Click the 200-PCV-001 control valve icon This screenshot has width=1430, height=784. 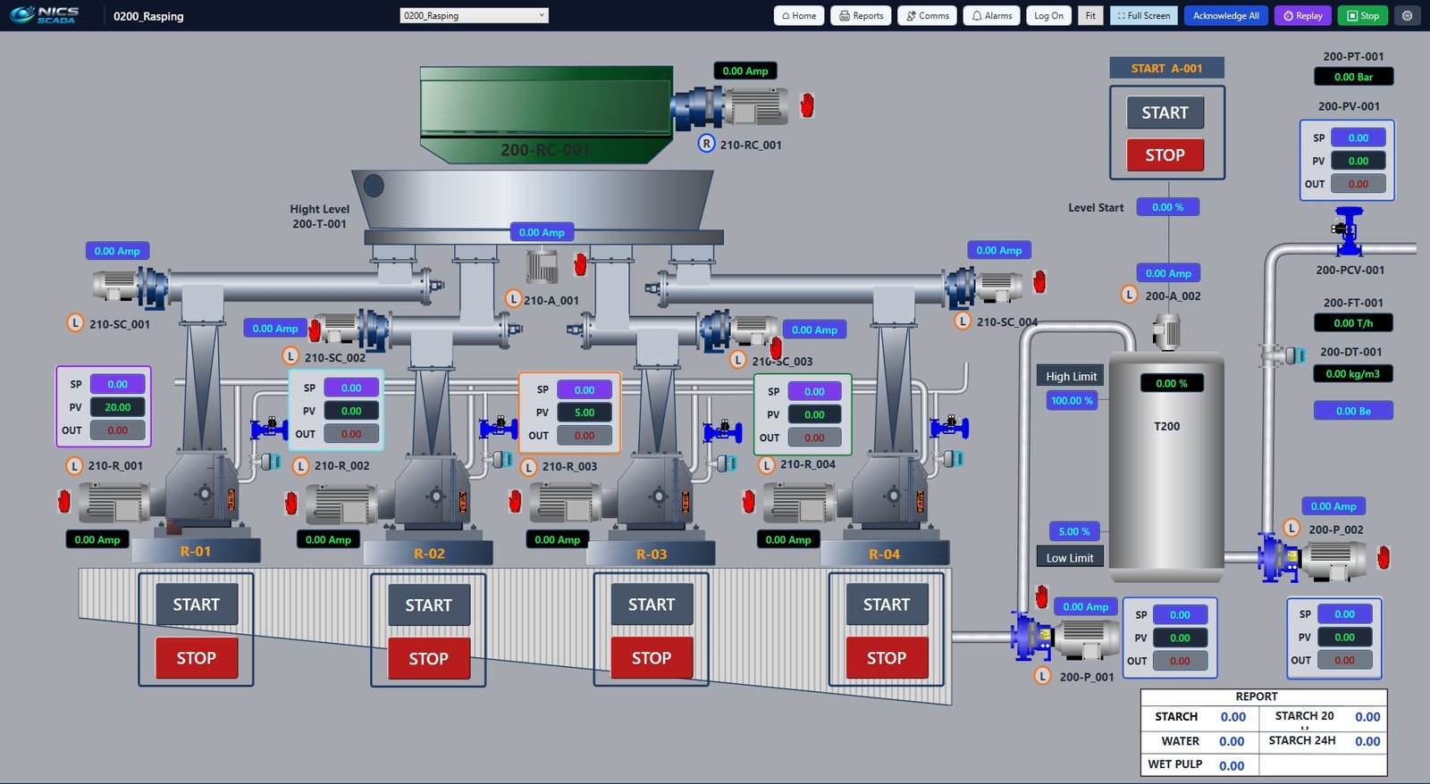[1348, 232]
